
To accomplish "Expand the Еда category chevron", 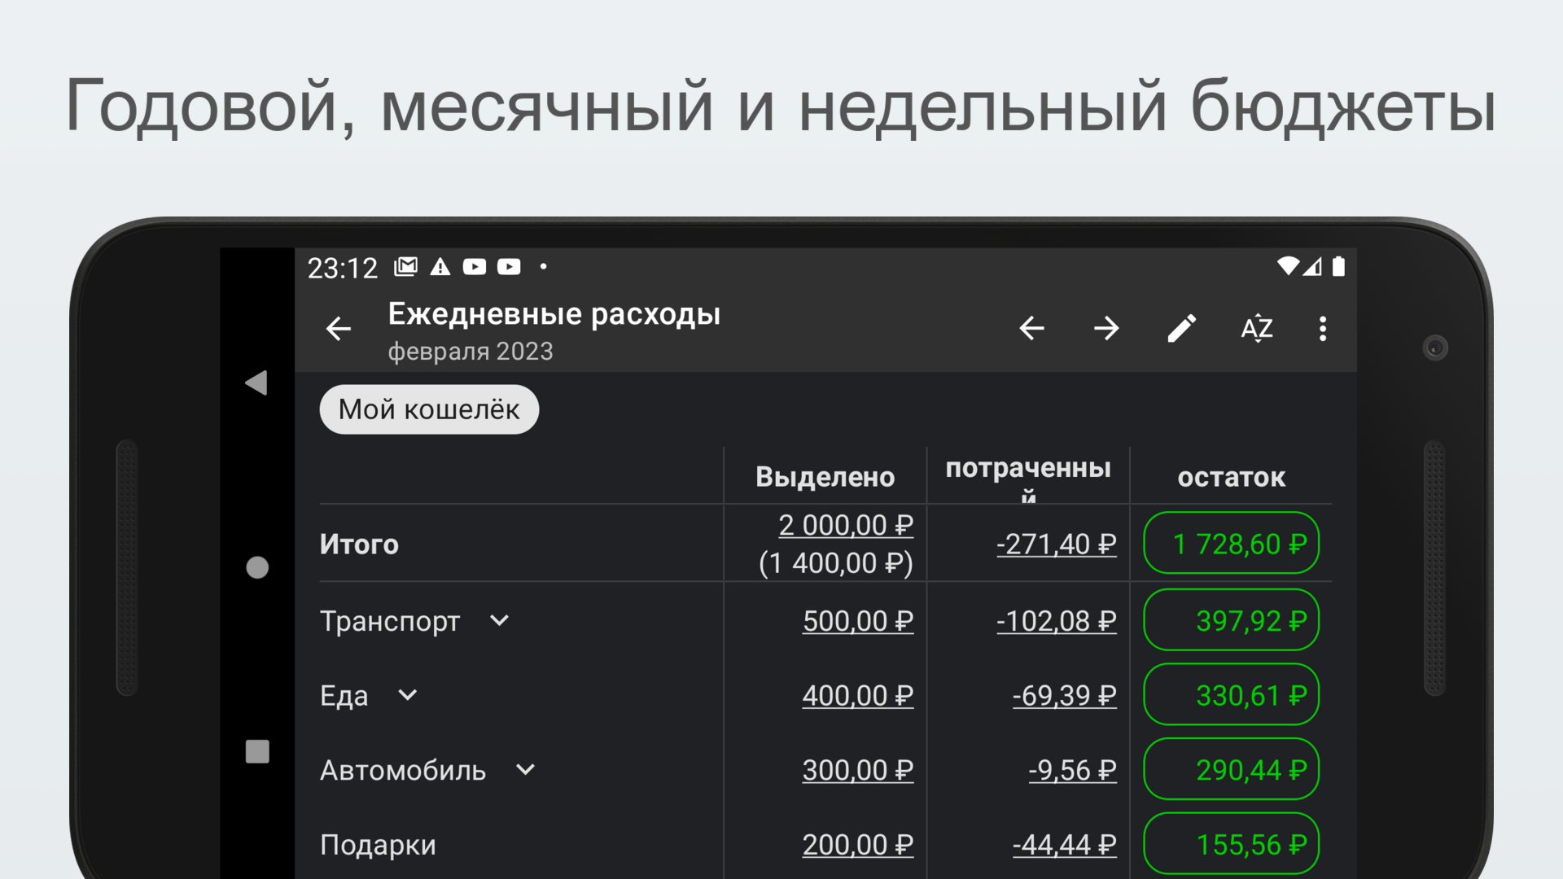I will [x=407, y=695].
